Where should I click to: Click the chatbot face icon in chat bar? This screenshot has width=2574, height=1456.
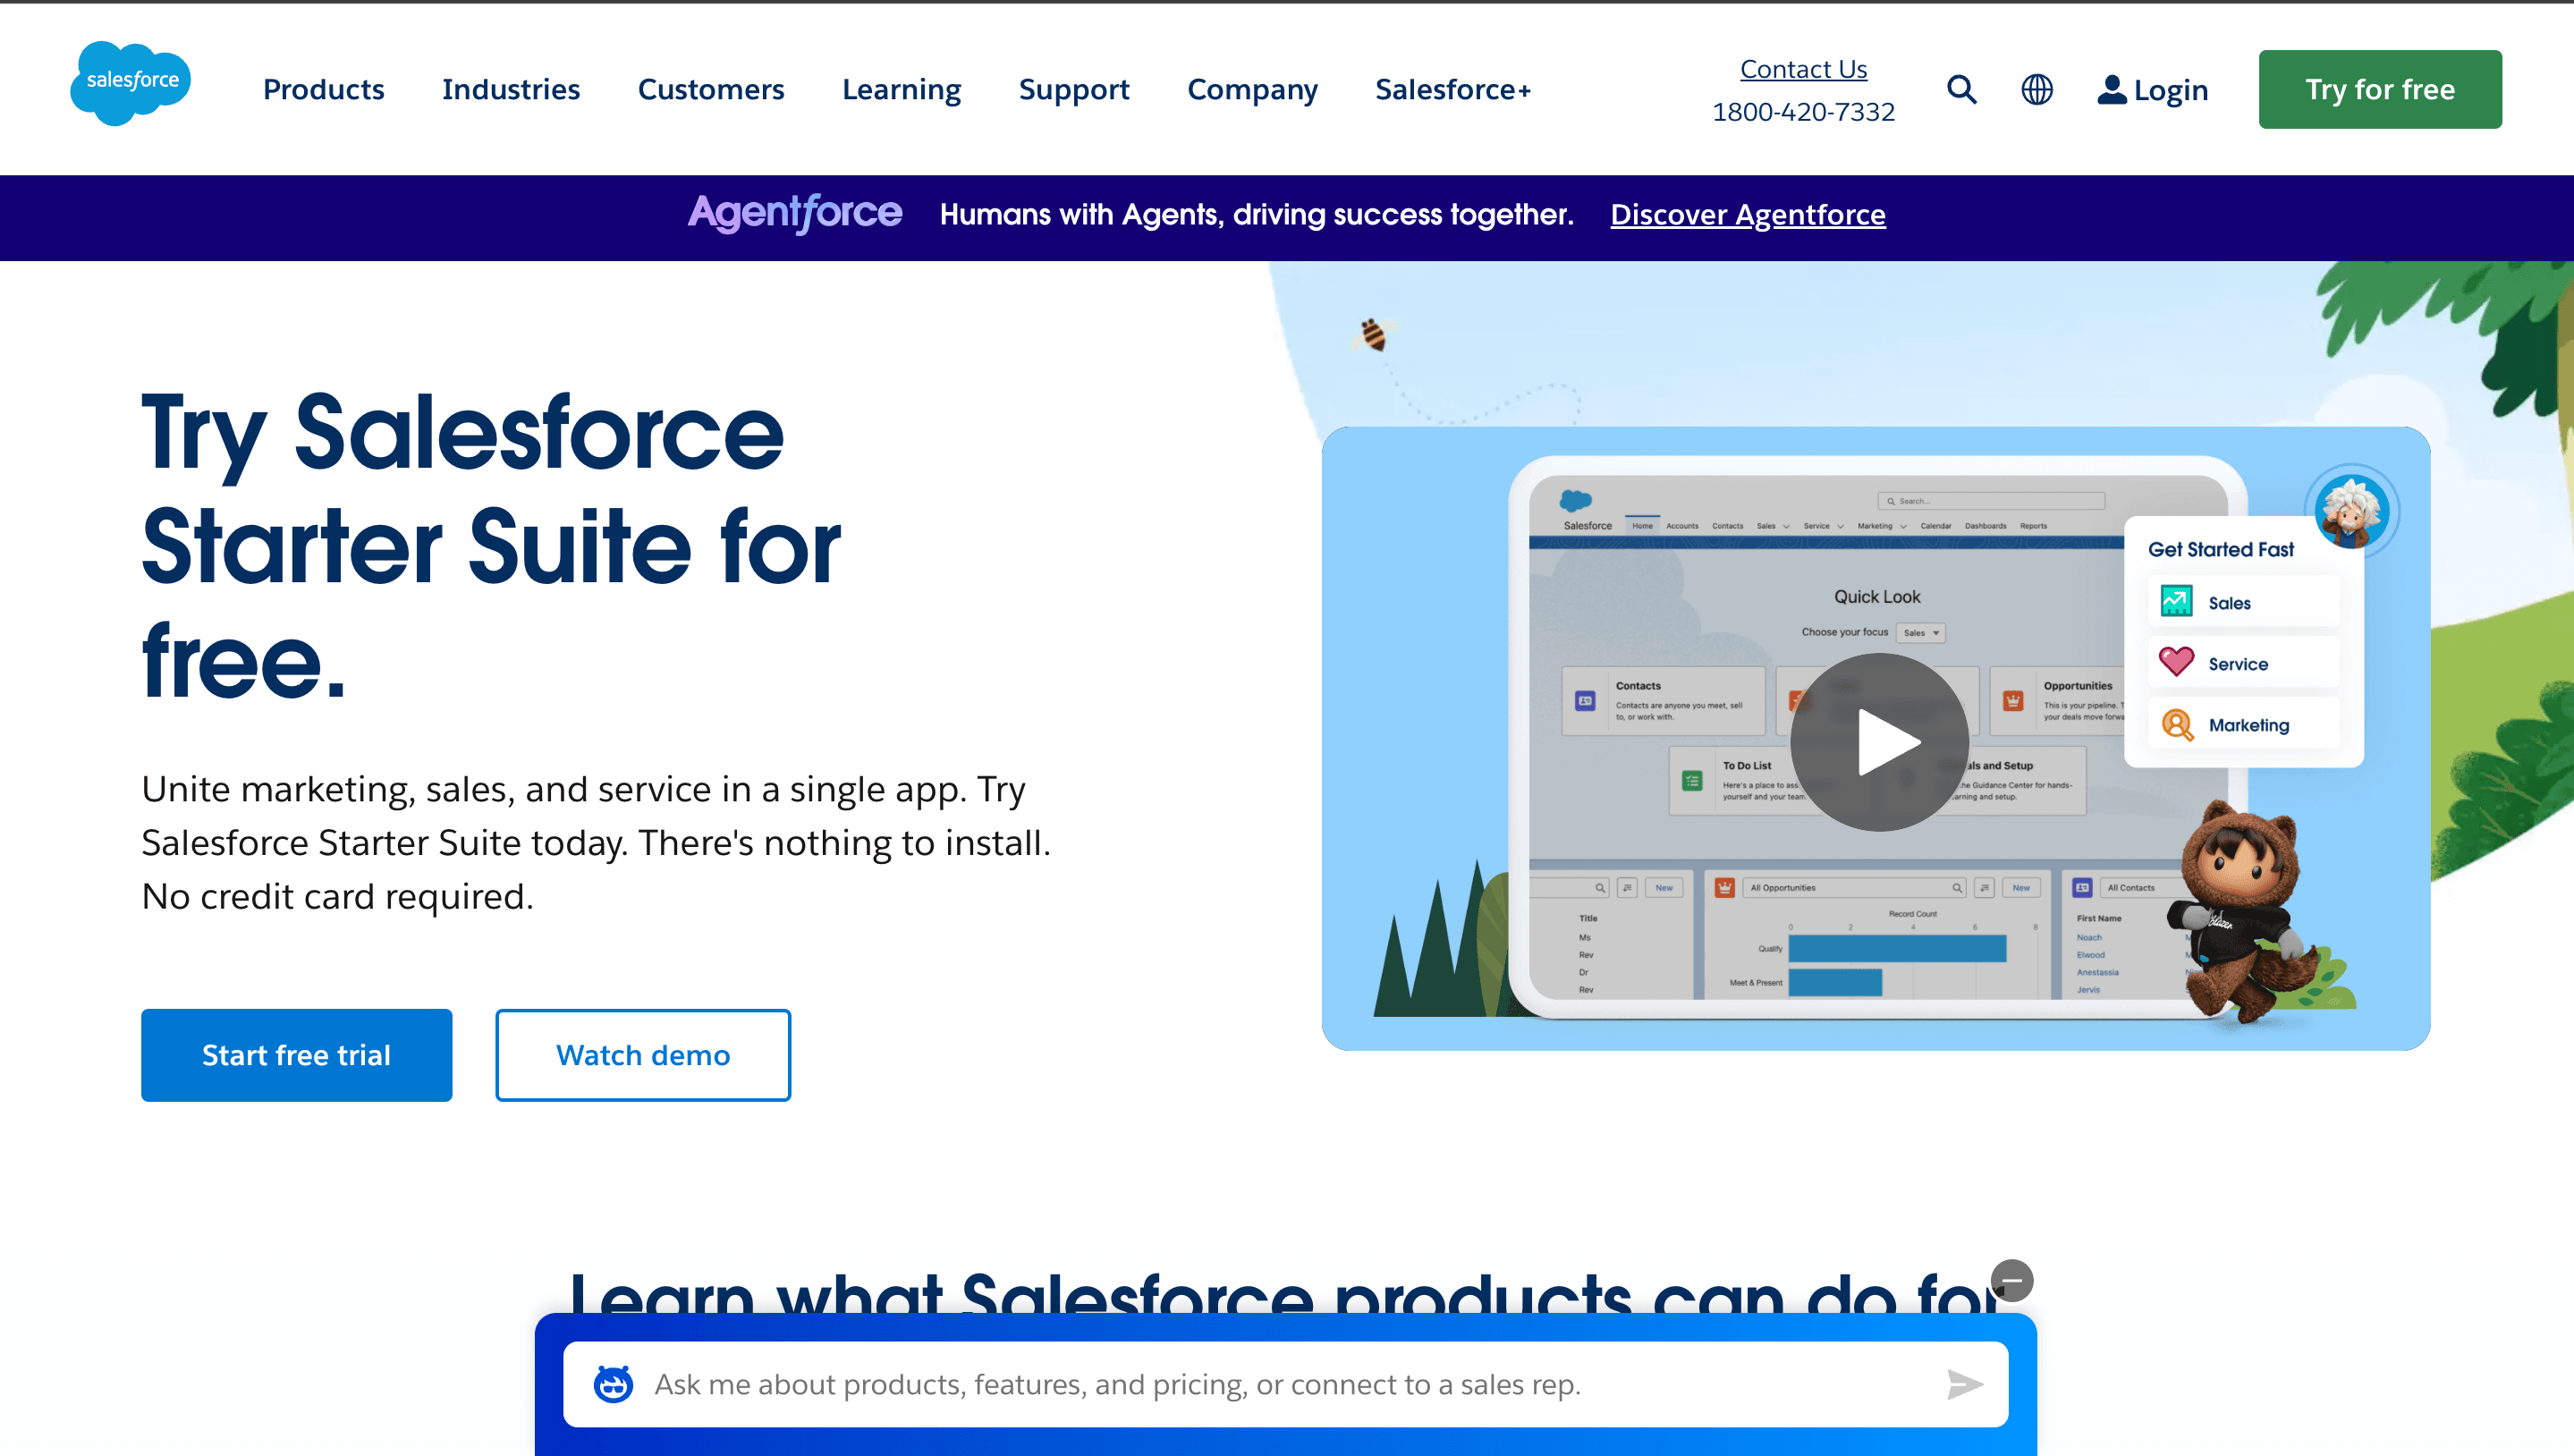pyautogui.click(x=615, y=1384)
